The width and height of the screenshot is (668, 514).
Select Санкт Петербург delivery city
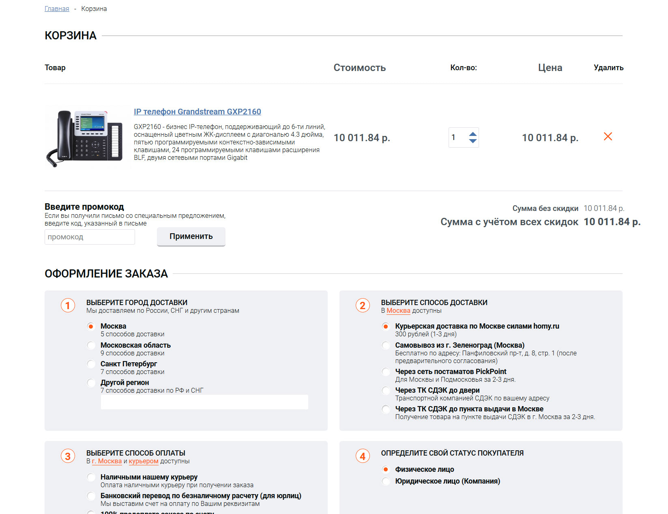(x=91, y=364)
